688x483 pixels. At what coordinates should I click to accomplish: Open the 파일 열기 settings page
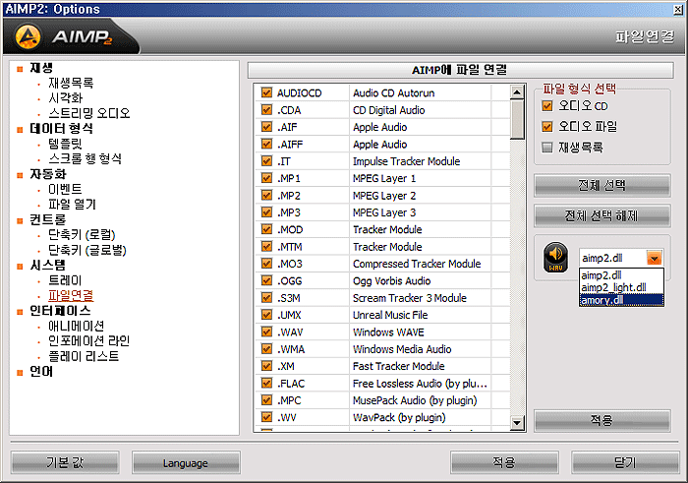point(72,205)
